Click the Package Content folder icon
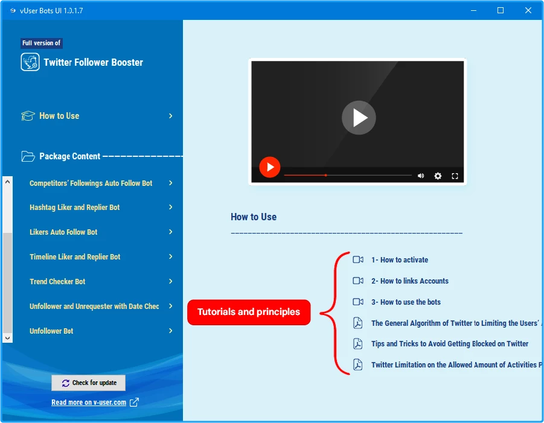544x423 pixels. (28, 156)
